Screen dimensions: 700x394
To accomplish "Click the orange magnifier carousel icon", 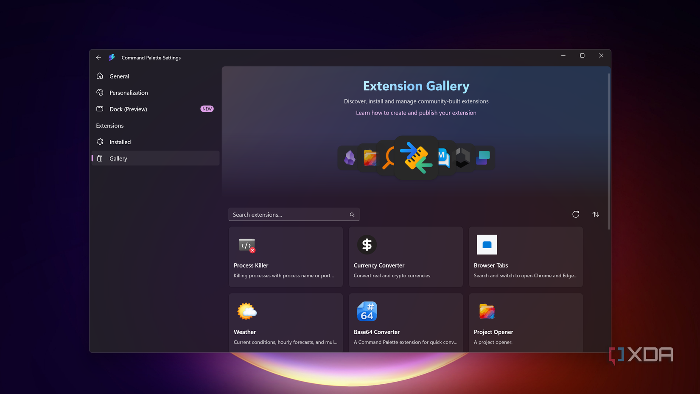I will tap(388, 158).
